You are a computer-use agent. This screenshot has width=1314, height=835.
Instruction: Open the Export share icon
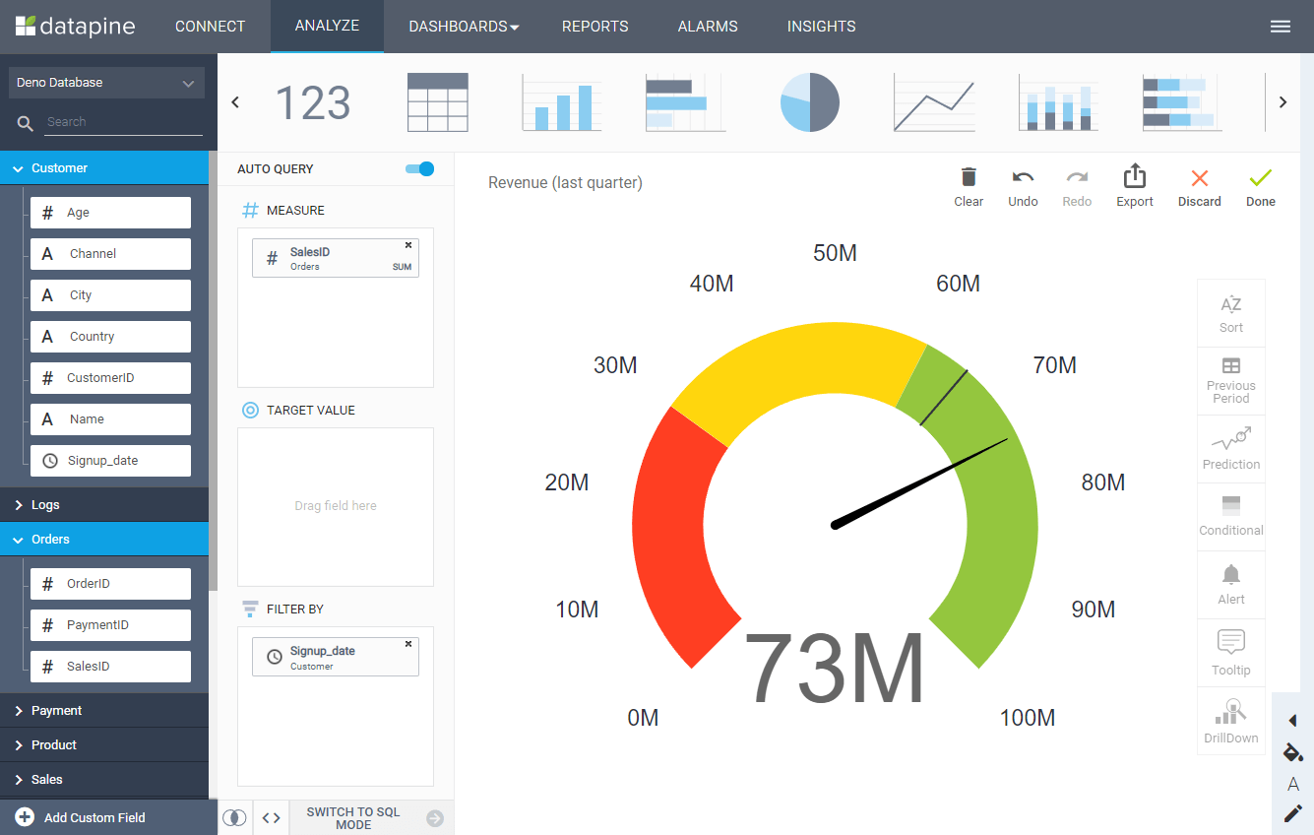coord(1134,175)
